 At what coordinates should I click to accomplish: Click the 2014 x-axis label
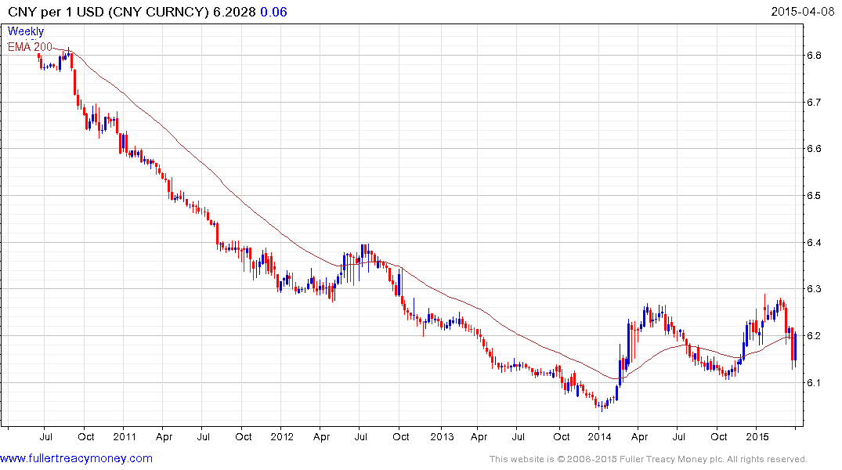pos(599,436)
